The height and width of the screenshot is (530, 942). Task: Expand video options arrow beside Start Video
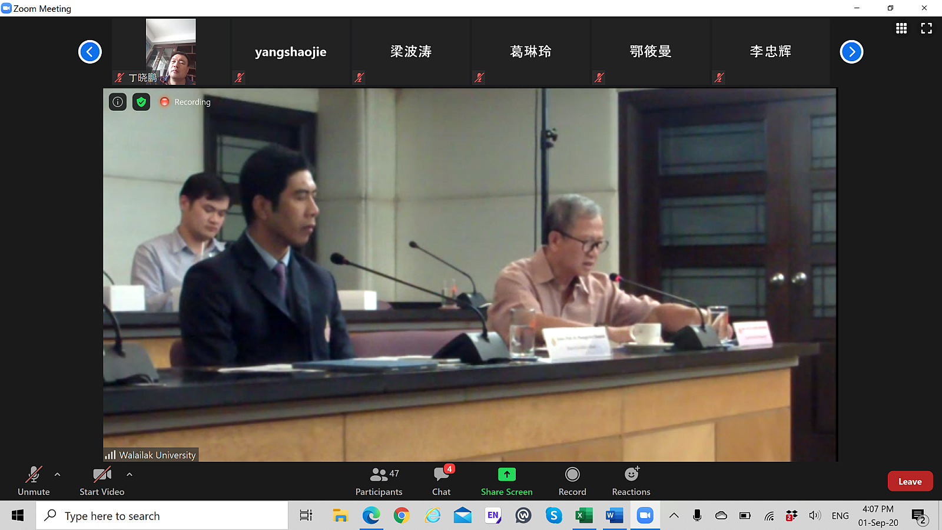tap(130, 474)
